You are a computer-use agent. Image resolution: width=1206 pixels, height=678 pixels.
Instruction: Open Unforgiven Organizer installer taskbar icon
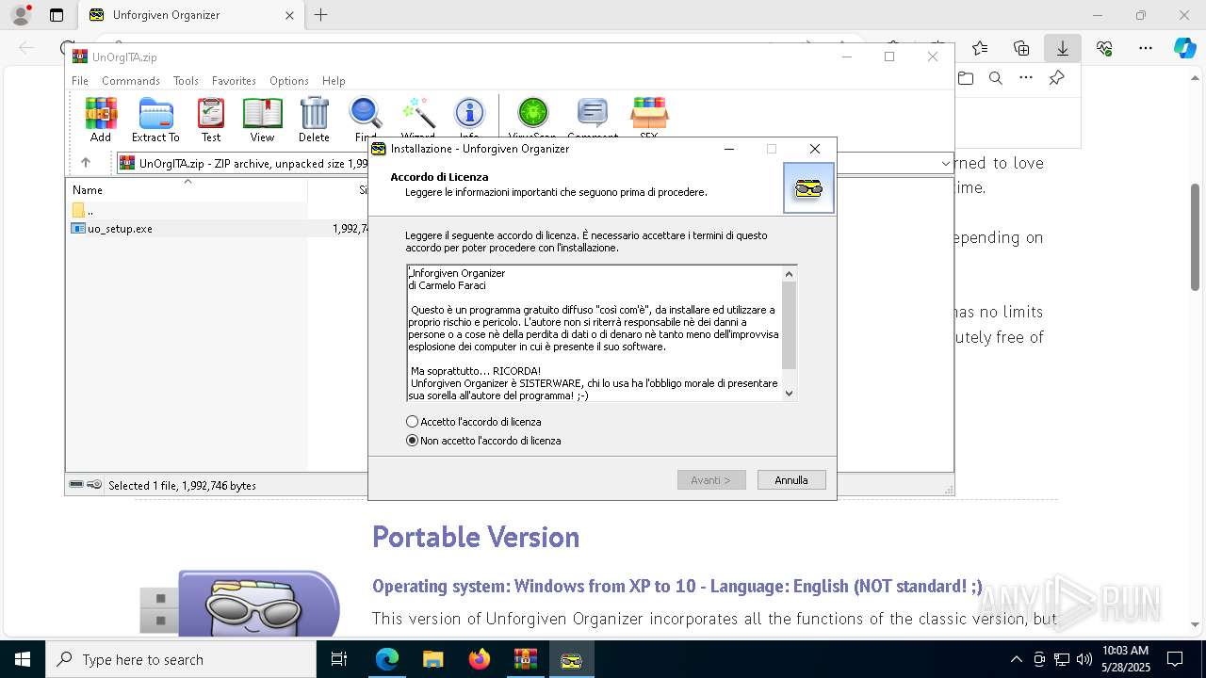click(x=571, y=659)
